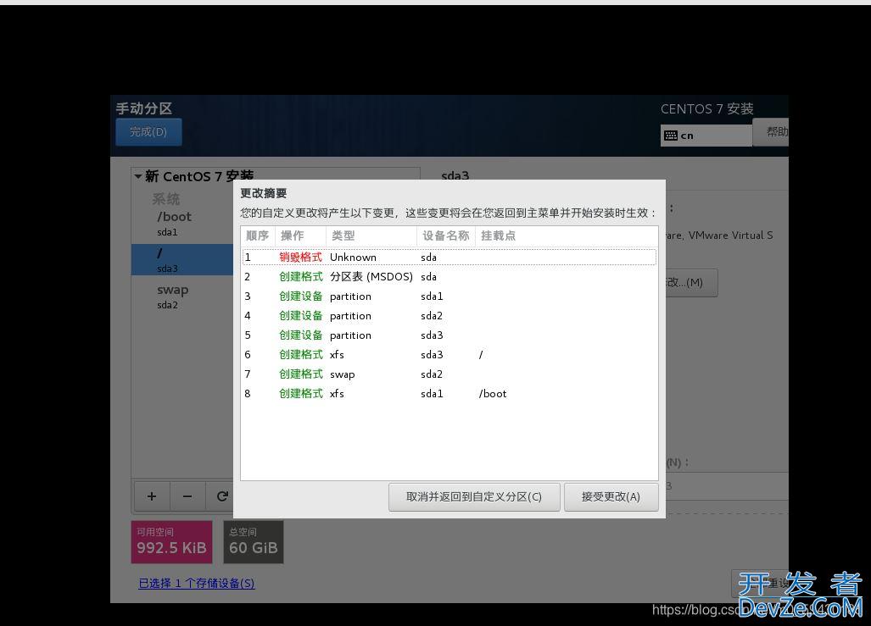Screen dimensions: 871x626
Task: Select row 5 创建设备 partition sda3
Action: pyautogui.click(x=449, y=335)
